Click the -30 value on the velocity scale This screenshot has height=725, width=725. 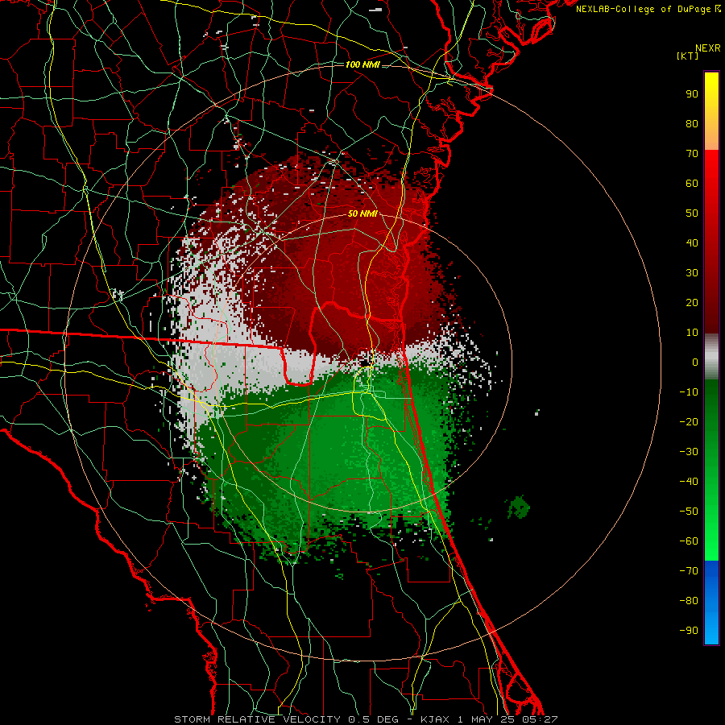(x=689, y=452)
